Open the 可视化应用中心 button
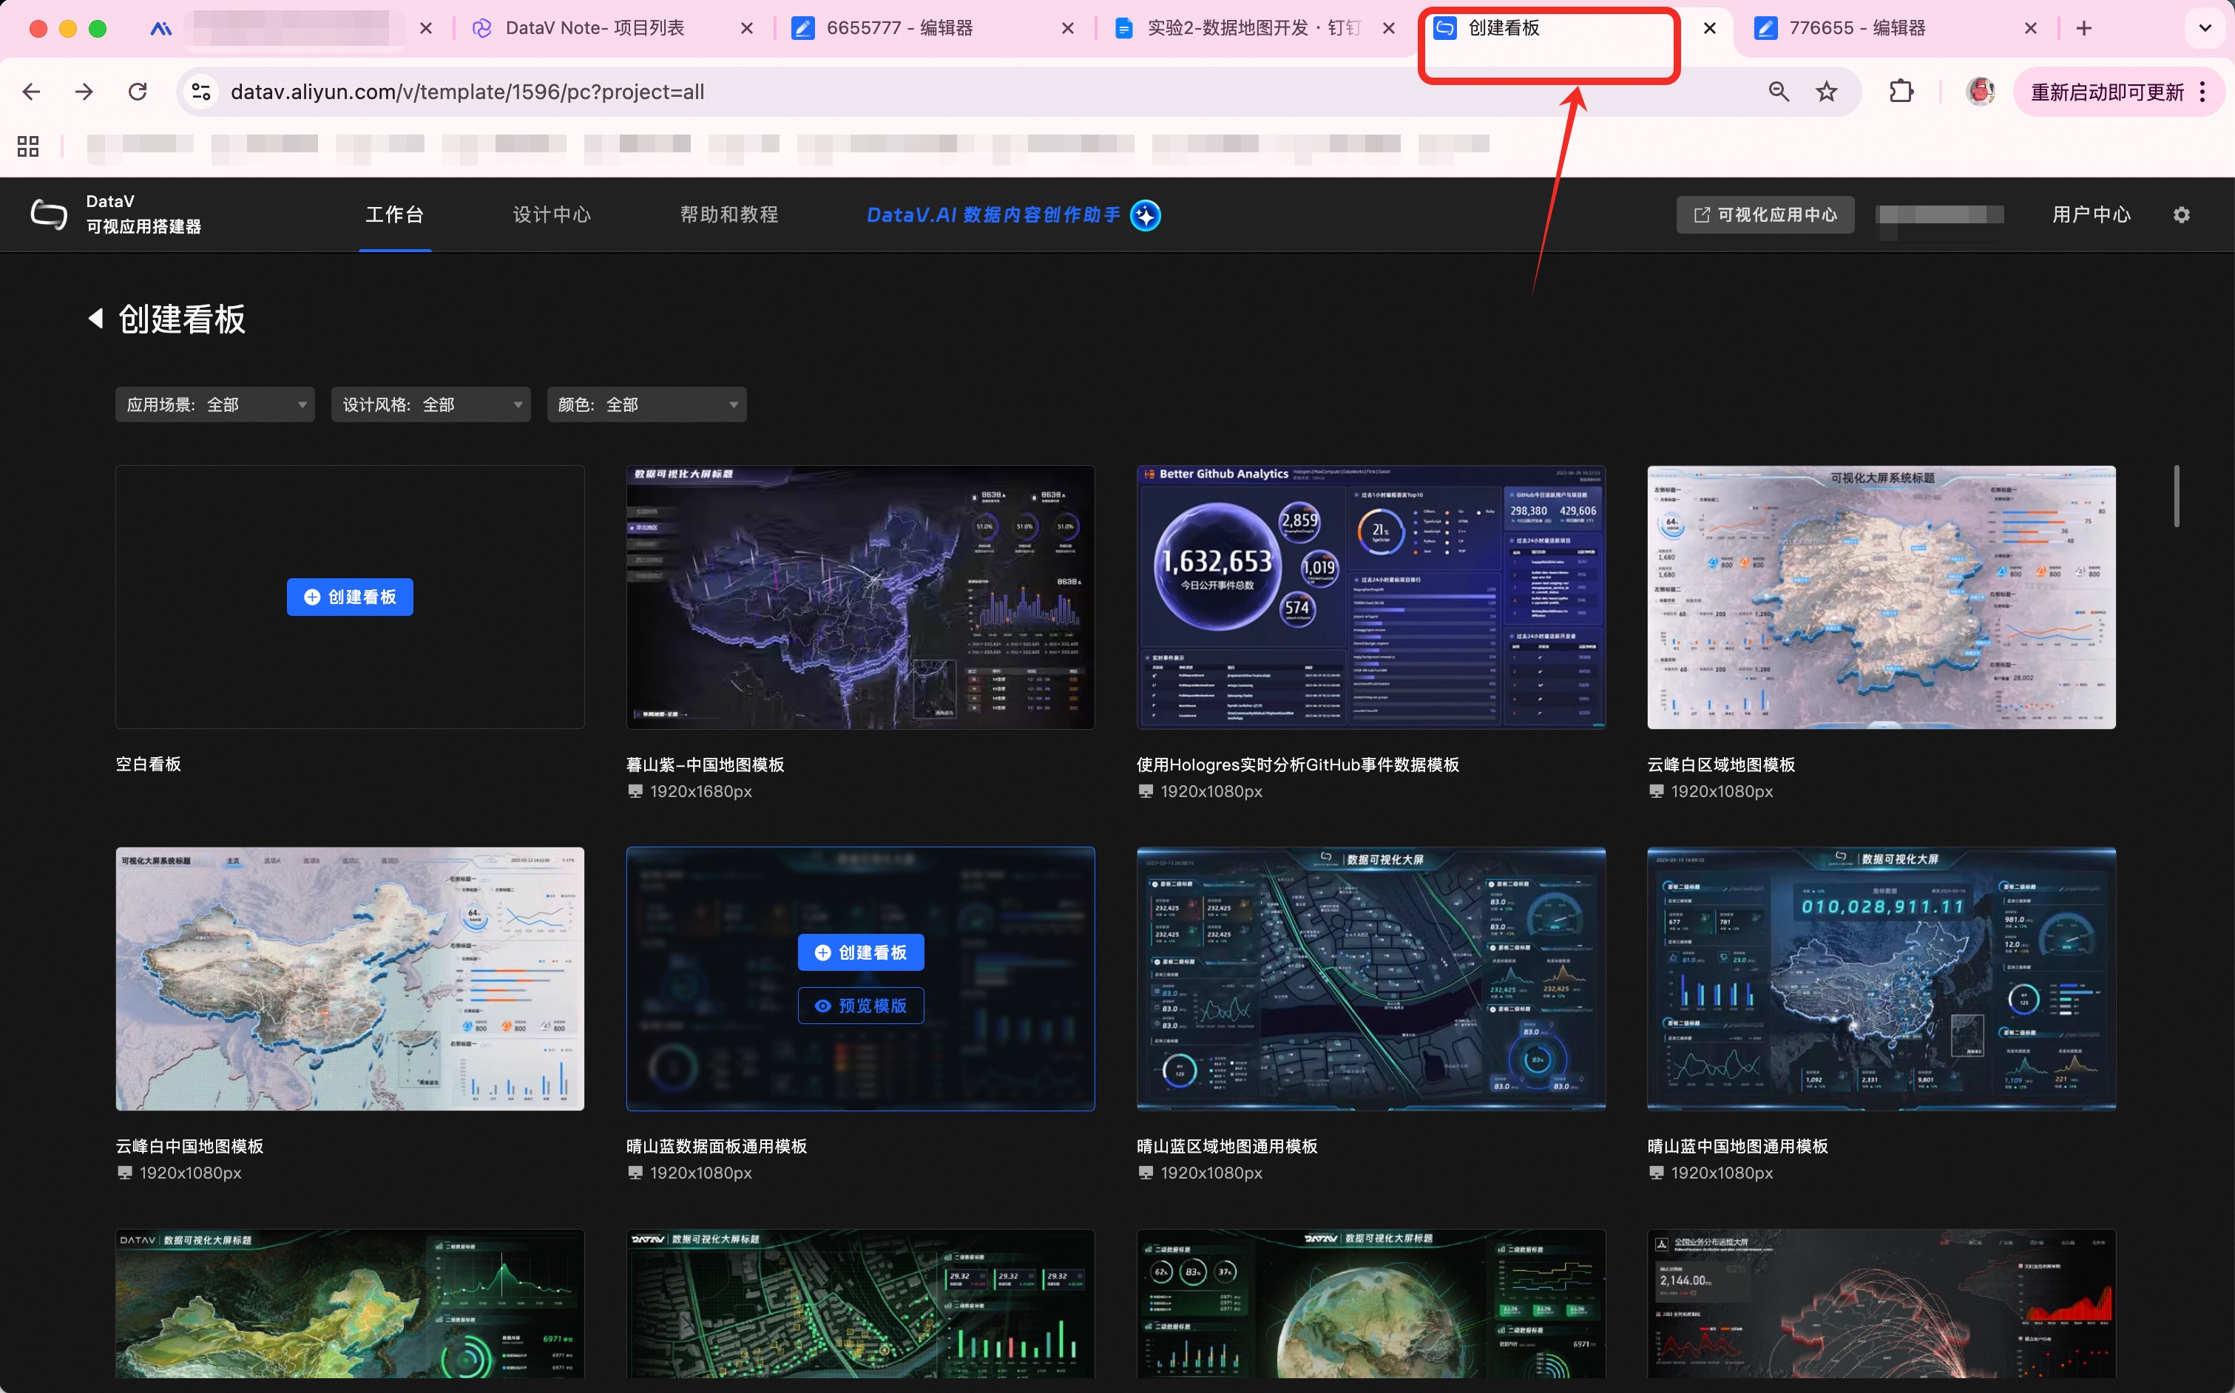The height and width of the screenshot is (1393, 2235). coord(1764,214)
